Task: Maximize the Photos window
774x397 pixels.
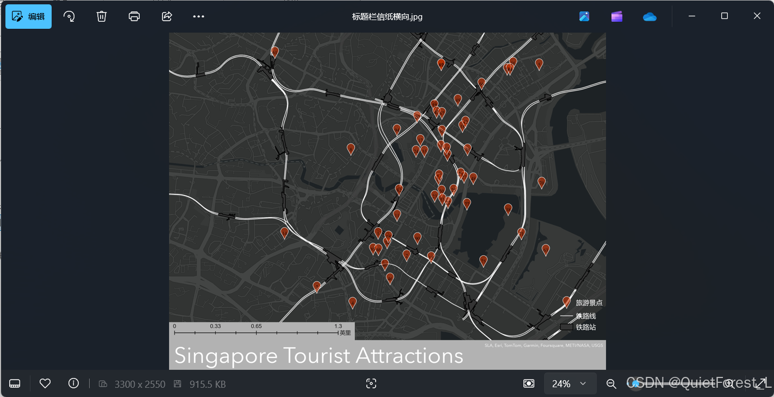Action: pos(725,16)
